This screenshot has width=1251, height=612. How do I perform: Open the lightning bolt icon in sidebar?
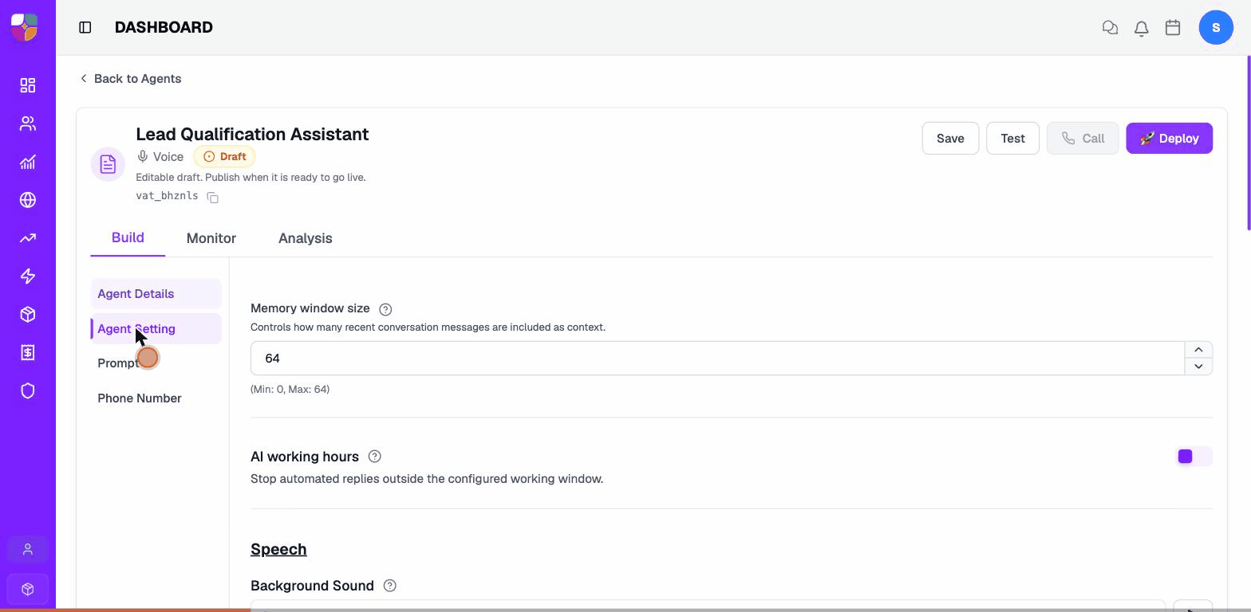pyautogui.click(x=28, y=277)
